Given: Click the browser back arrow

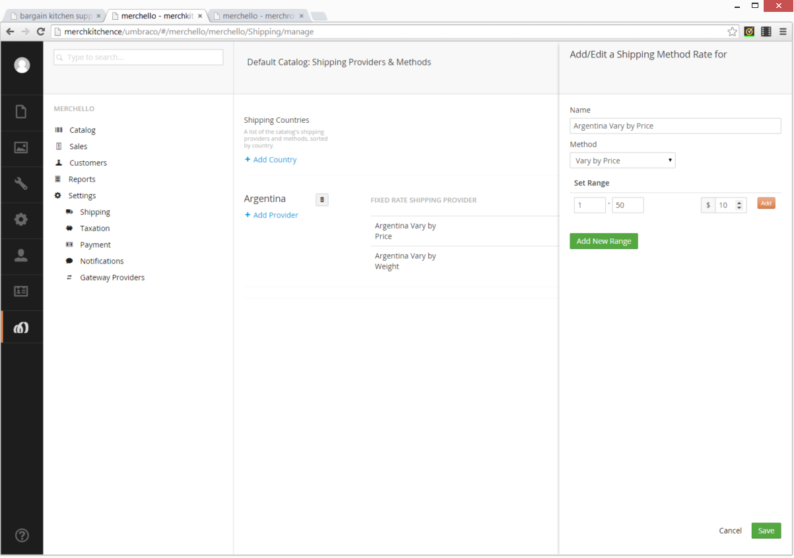Looking at the screenshot, I should [10, 31].
